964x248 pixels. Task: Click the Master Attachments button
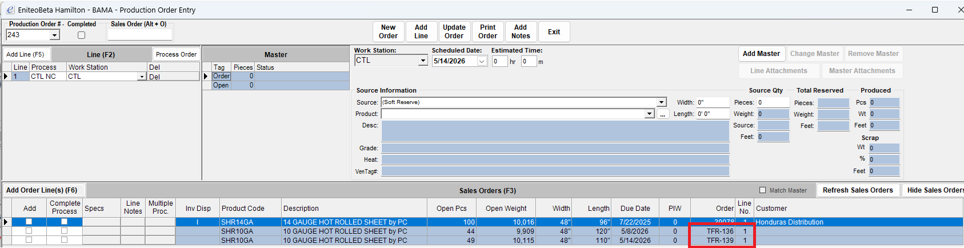(862, 71)
